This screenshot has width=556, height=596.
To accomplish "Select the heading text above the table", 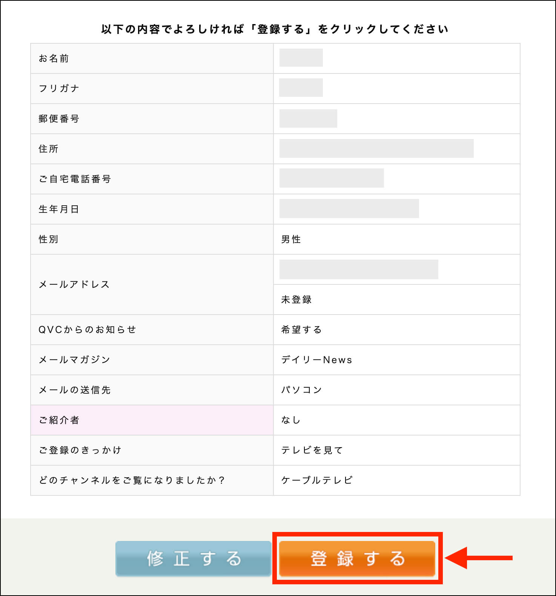I will click(x=275, y=29).
